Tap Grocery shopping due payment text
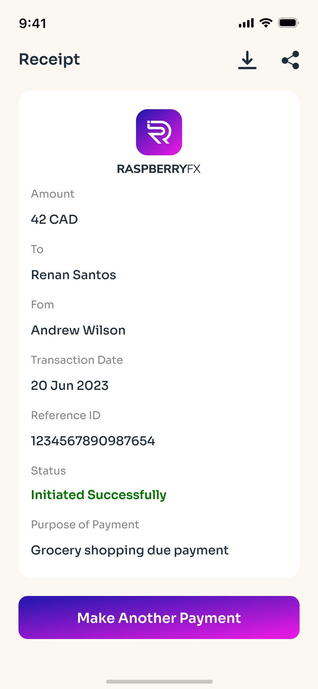Image resolution: width=318 pixels, height=689 pixels. coord(130,551)
